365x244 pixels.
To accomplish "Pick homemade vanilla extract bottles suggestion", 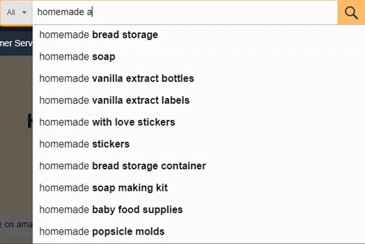I will tap(117, 78).
